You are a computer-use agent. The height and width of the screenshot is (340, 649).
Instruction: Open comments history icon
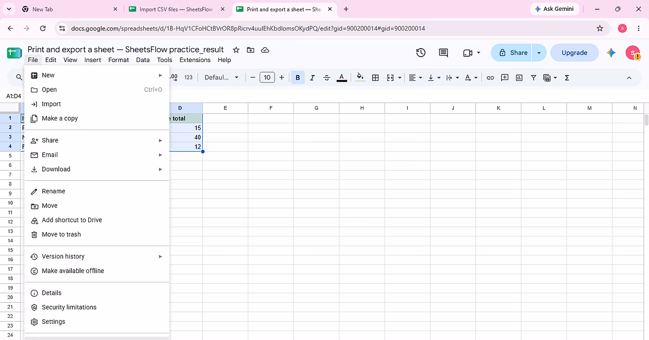coord(443,52)
